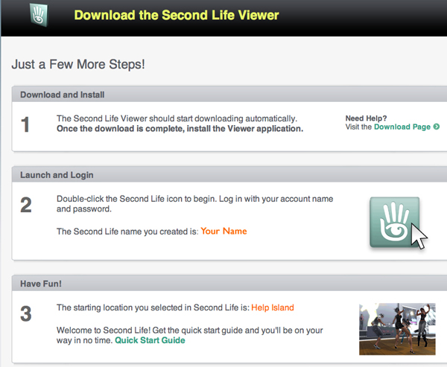Image resolution: width=447 pixels, height=367 pixels.
Task: Click the "Download and Install" section header
Action: point(63,95)
